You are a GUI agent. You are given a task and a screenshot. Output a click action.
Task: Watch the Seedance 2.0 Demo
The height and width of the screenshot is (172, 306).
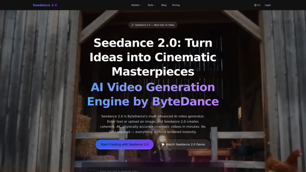(183, 144)
